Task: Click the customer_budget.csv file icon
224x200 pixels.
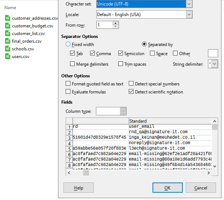Action: (8, 26)
